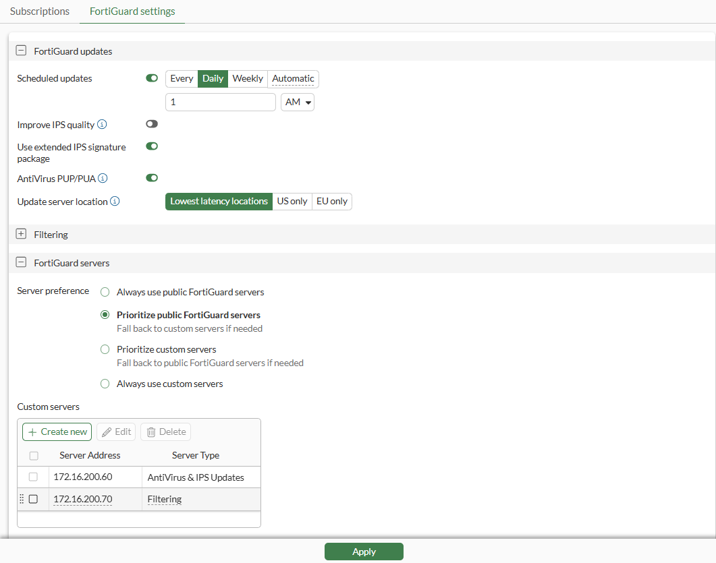Click the 172.16.200.60 server address
Image resolution: width=716 pixels, height=563 pixels.
click(83, 477)
